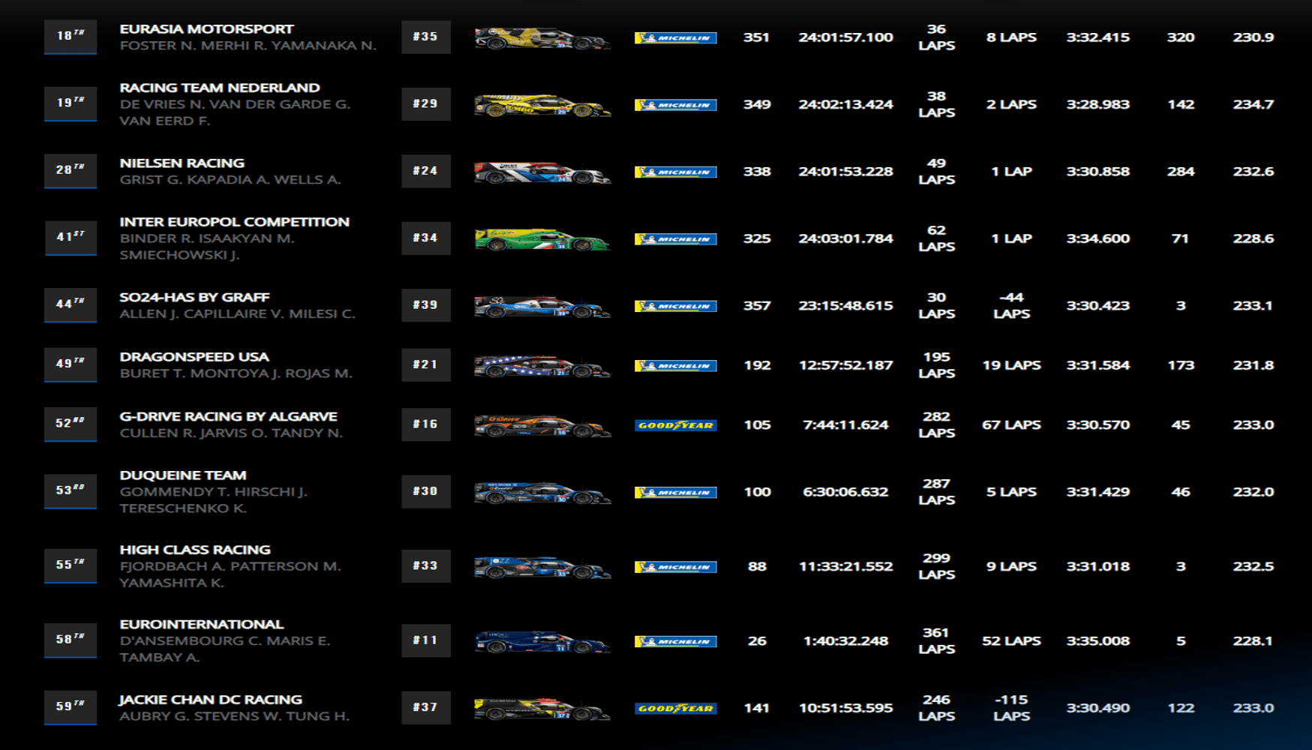The height and width of the screenshot is (750, 1312).
Task: Open the Eurointernational team name
Action: click(x=202, y=625)
